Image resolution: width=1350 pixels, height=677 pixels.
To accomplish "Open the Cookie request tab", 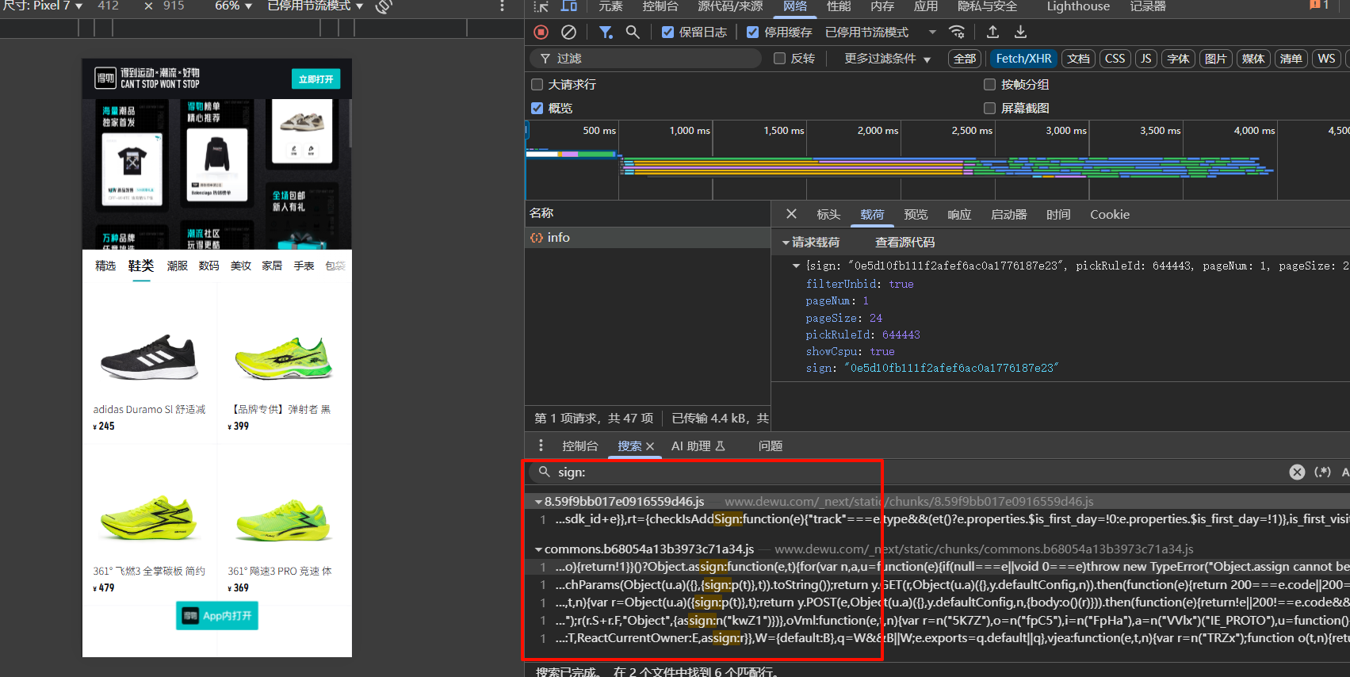I will (x=1110, y=215).
